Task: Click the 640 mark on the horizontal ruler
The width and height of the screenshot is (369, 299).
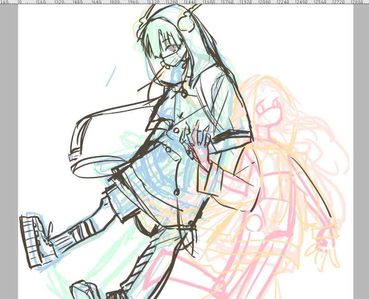Action: click(x=96, y=2)
